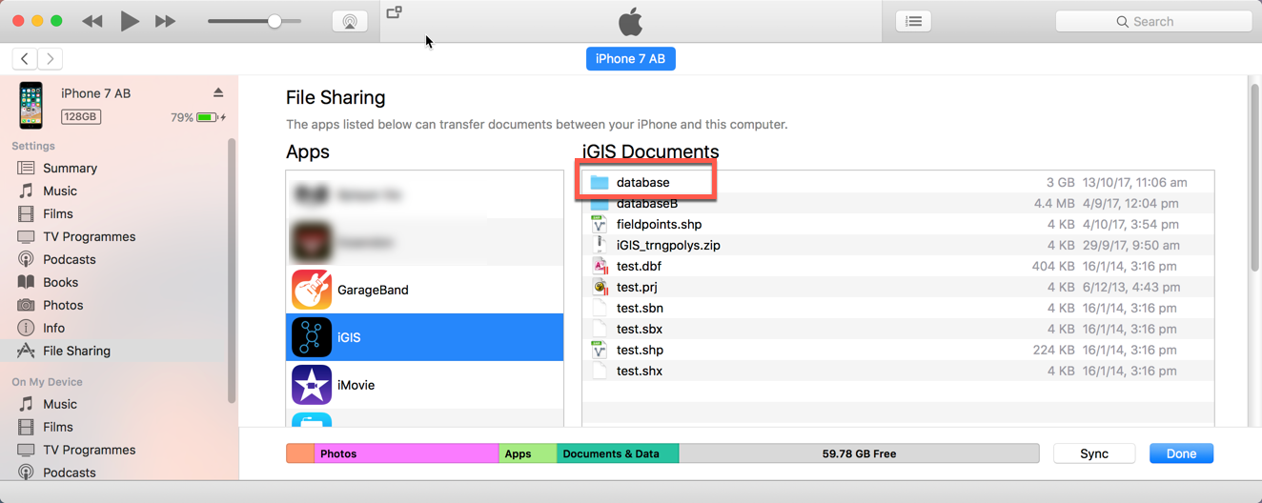Click the rewind playback button

pos(92,21)
